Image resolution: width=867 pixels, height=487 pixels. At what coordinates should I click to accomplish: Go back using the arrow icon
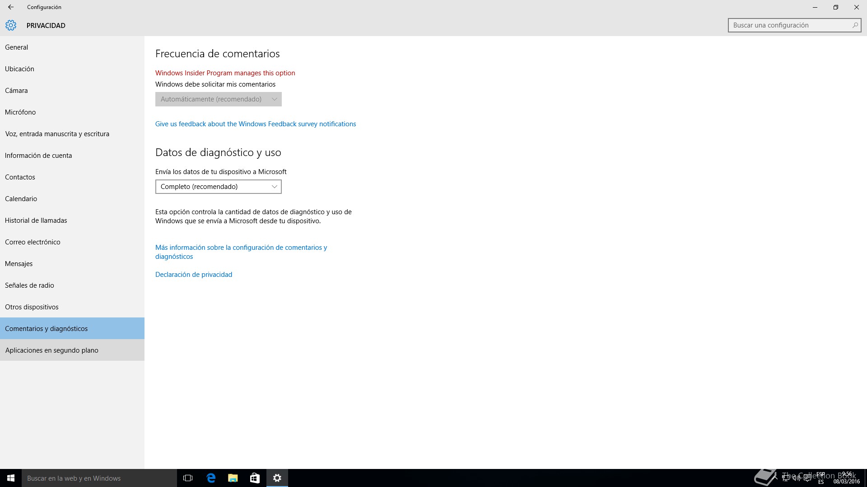tap(11, 7)
